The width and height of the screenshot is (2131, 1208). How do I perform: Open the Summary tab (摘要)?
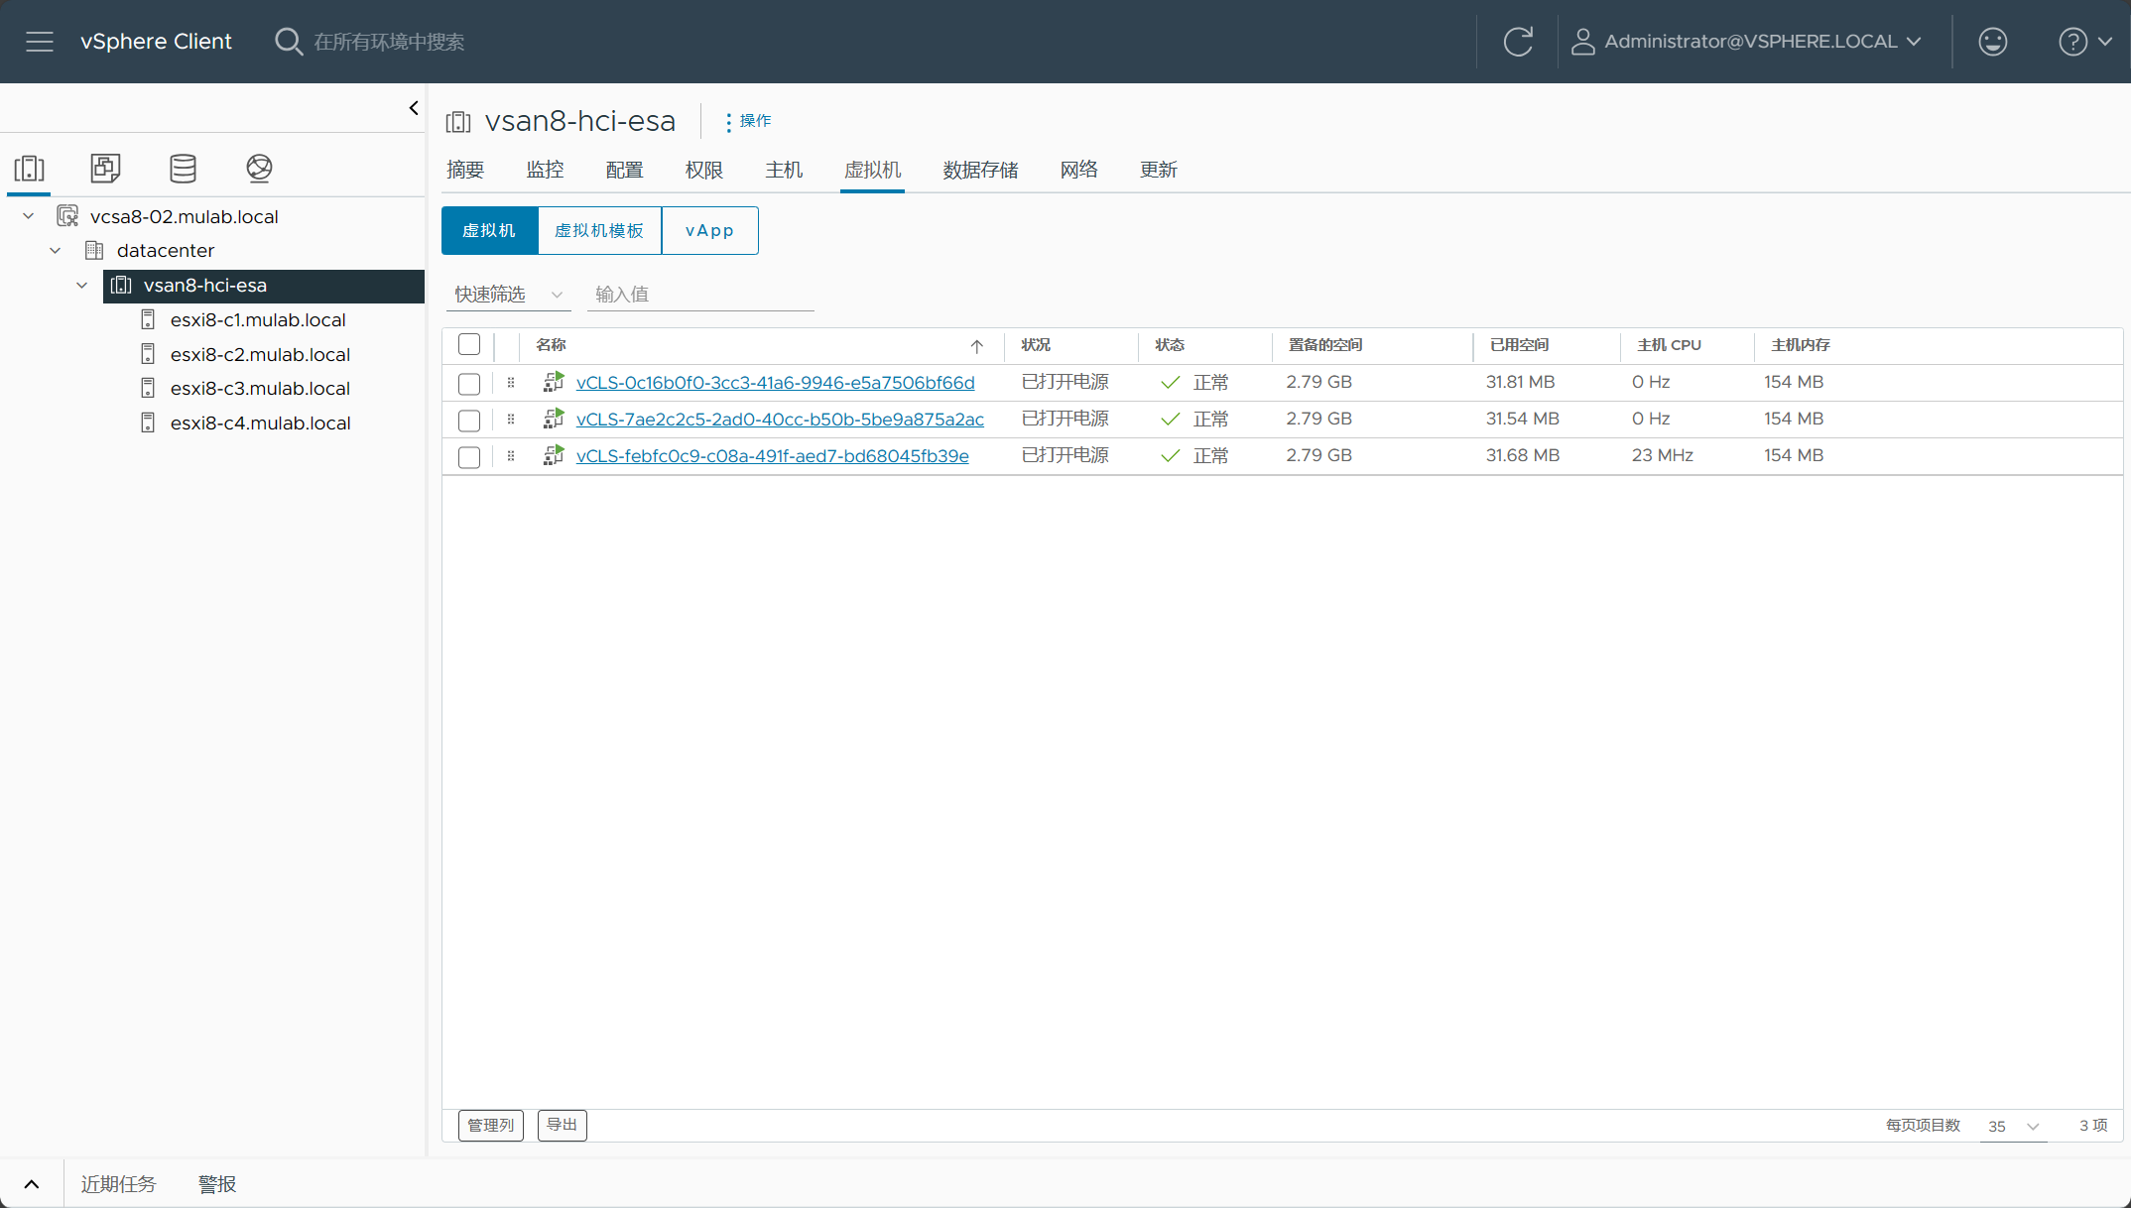(465, 170)
